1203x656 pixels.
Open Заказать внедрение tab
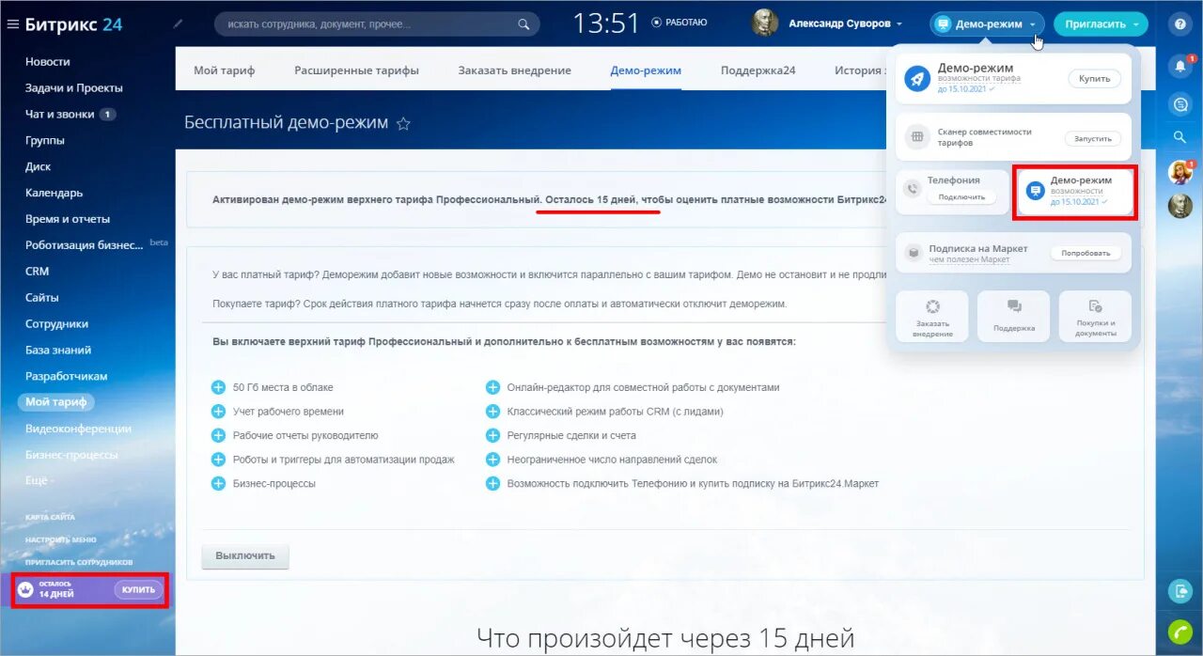[514, 70]
